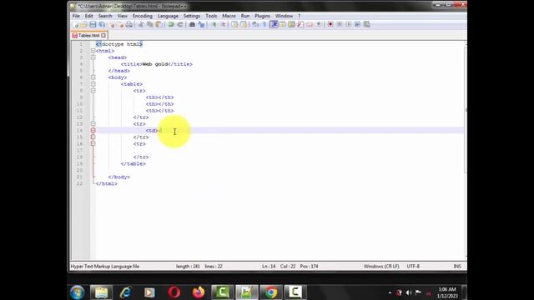Viewport: 534px width, 300px height.
Task: Collapse the tr fold on line 16
Action: (x=93, y=143)
